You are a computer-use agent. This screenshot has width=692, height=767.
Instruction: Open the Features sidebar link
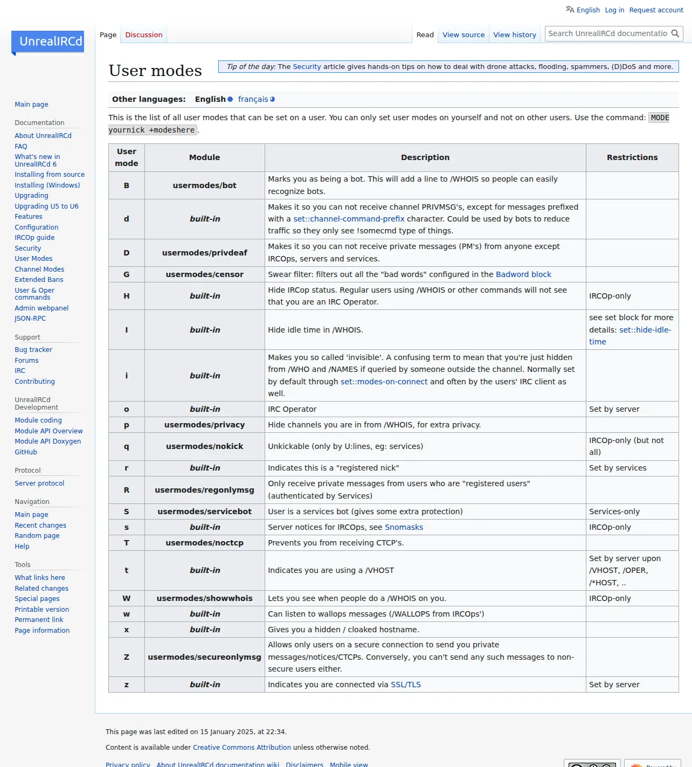point(29,217)
